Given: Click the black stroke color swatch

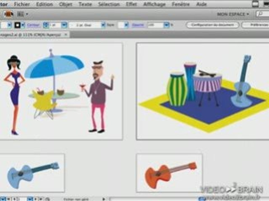Looking at the screenshot, I should 17,25.
